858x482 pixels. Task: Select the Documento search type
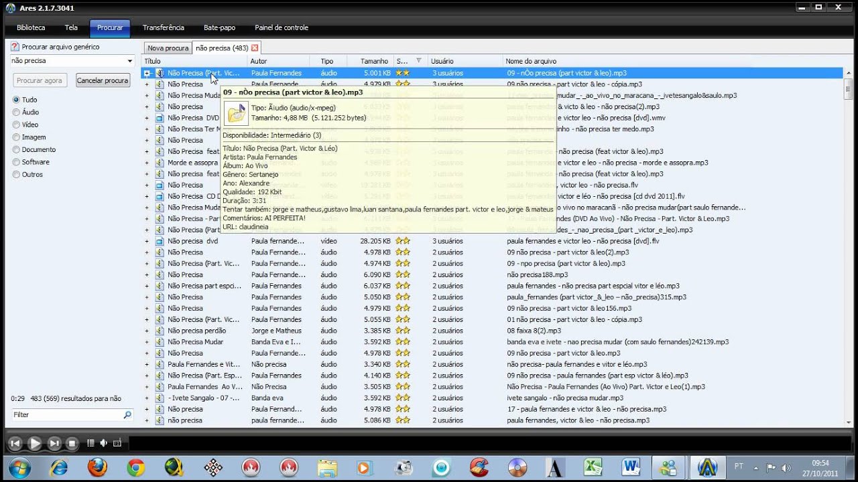[16, 150]
